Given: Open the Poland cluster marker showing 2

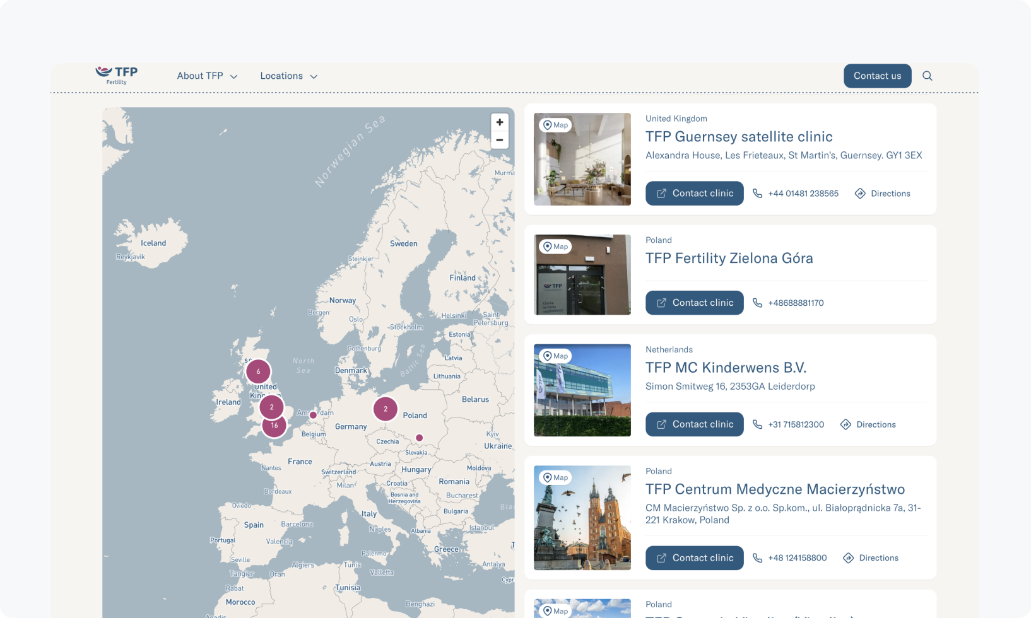Looking at the screenshot, I should [386, 409].
